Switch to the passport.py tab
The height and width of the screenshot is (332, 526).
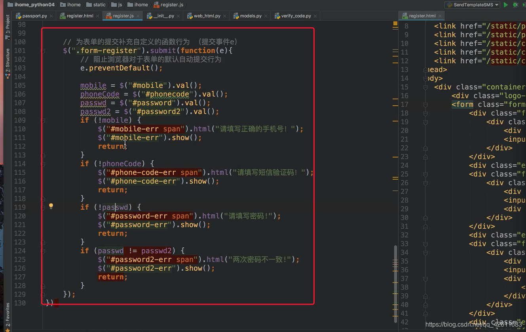35,16
